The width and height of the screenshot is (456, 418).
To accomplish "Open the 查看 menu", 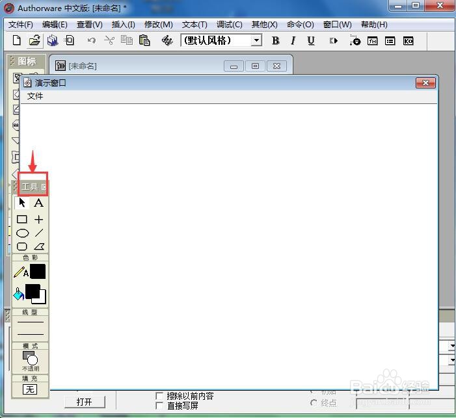I will coord(90,25).
